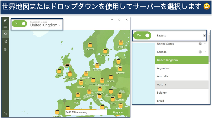212x118 pixels.
Task: Click the collapse arrows icon in sidebar
Action: (x=5, y=113)
